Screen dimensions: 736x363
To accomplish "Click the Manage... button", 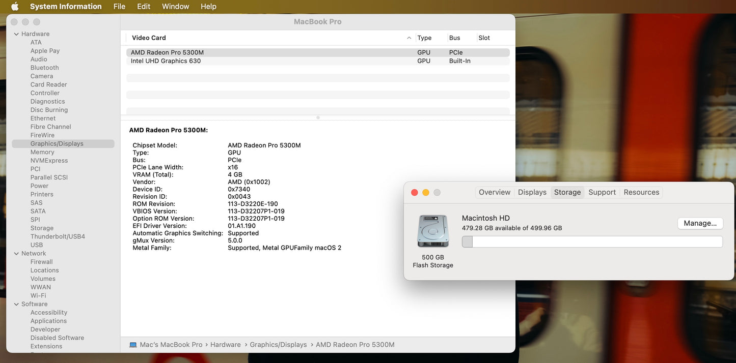I will pyautogui.click(x=700, y=223).
